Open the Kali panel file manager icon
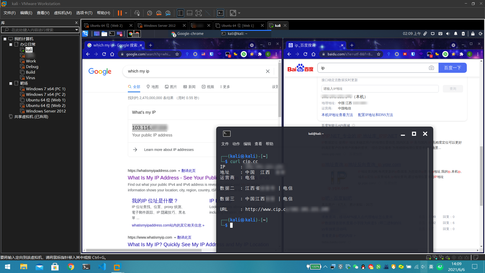 click(x=104, y=34)
